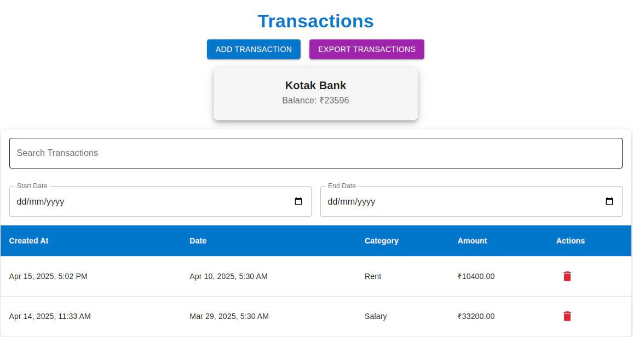This screenshot has width=633, height=337.
Task: Click the Add Transaction button
Action: (x=254, y=49)
